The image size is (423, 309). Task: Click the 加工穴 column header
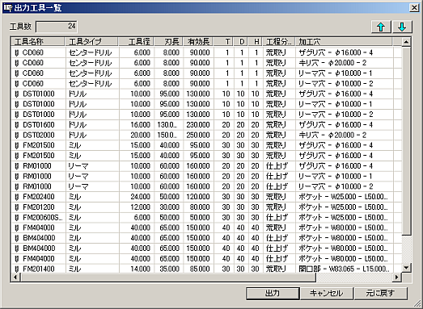pyautogui.click(x=344, y=42)
